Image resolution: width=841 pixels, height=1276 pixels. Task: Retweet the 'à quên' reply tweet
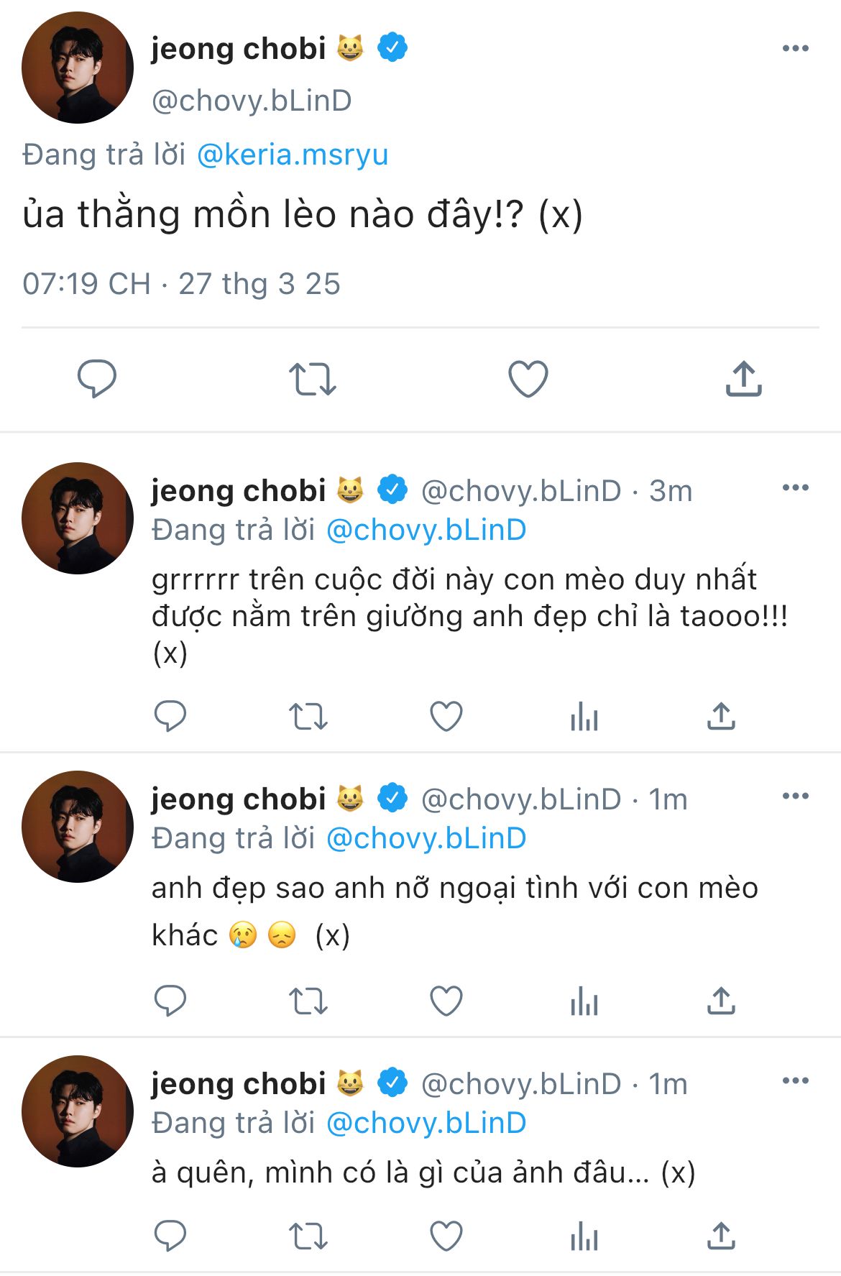(x=308, y=1236)
